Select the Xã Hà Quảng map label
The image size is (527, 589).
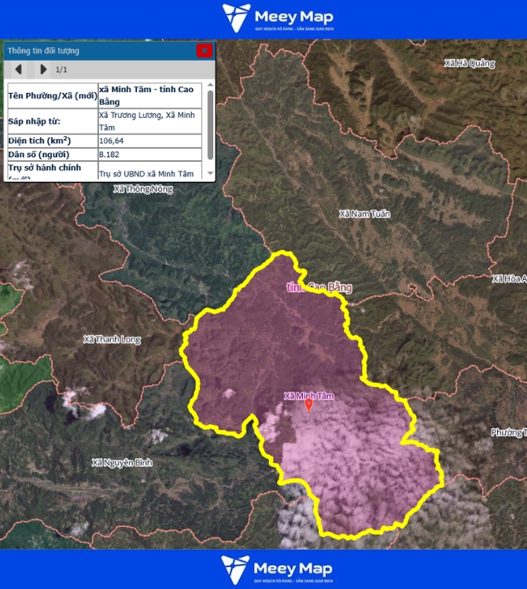click(470, 64)
